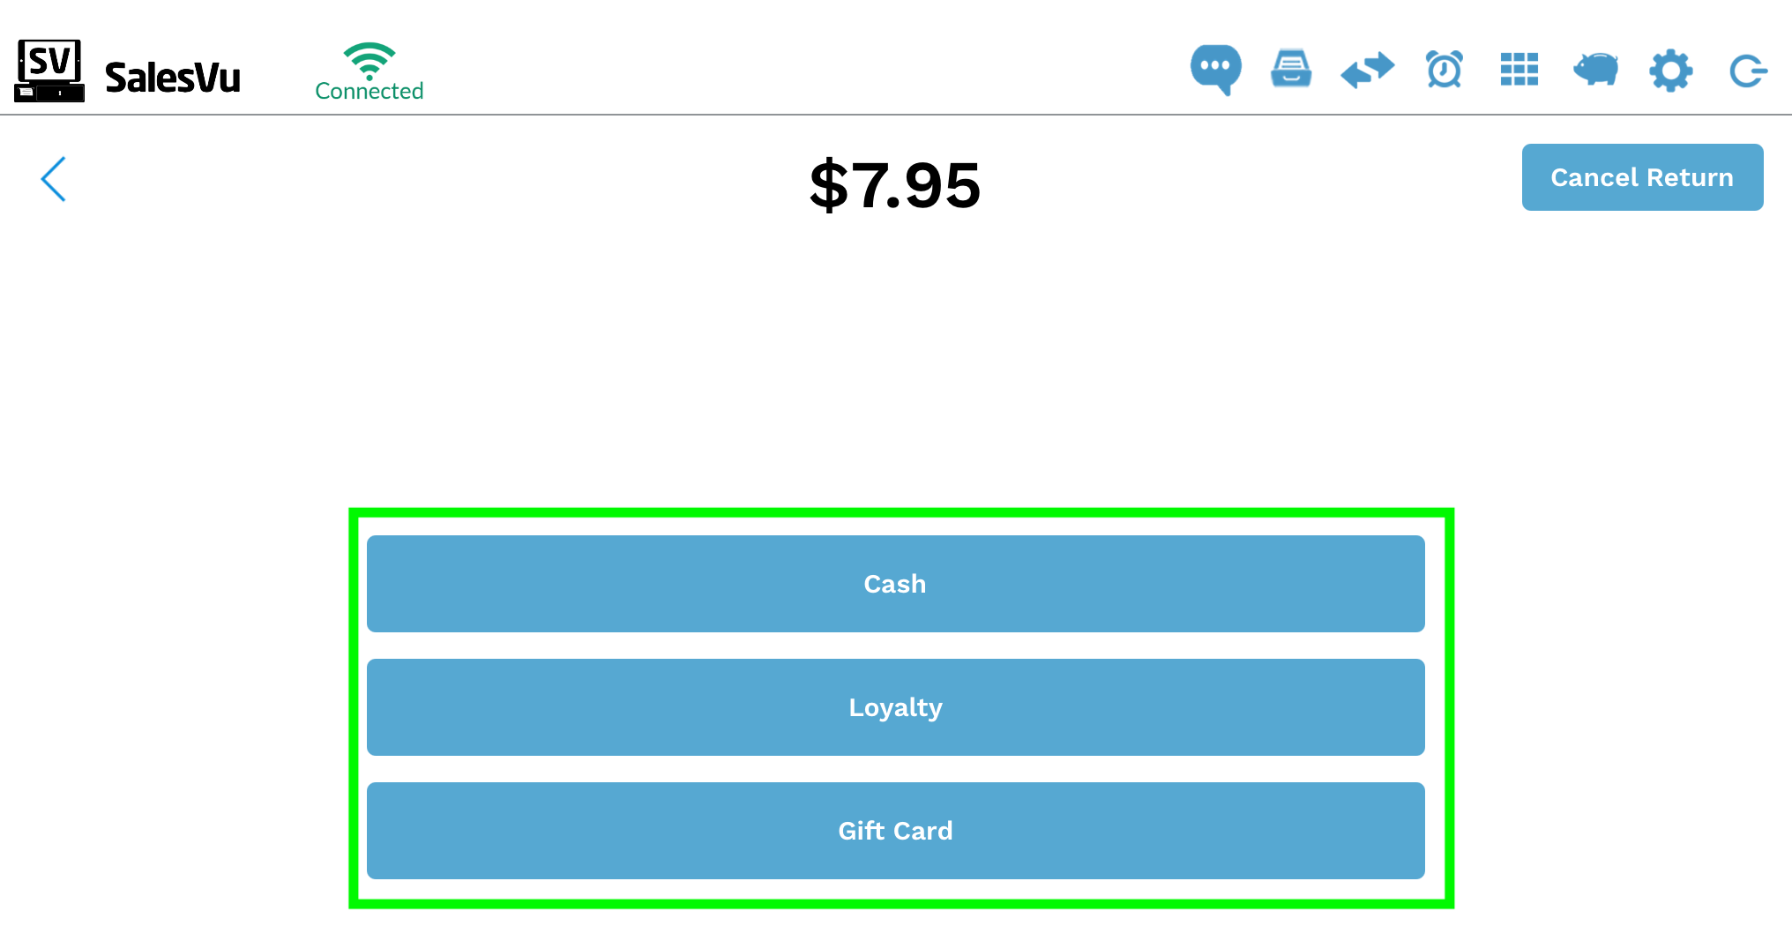
Task: Go back using the left chevron
Action: [x=54, y=179]
